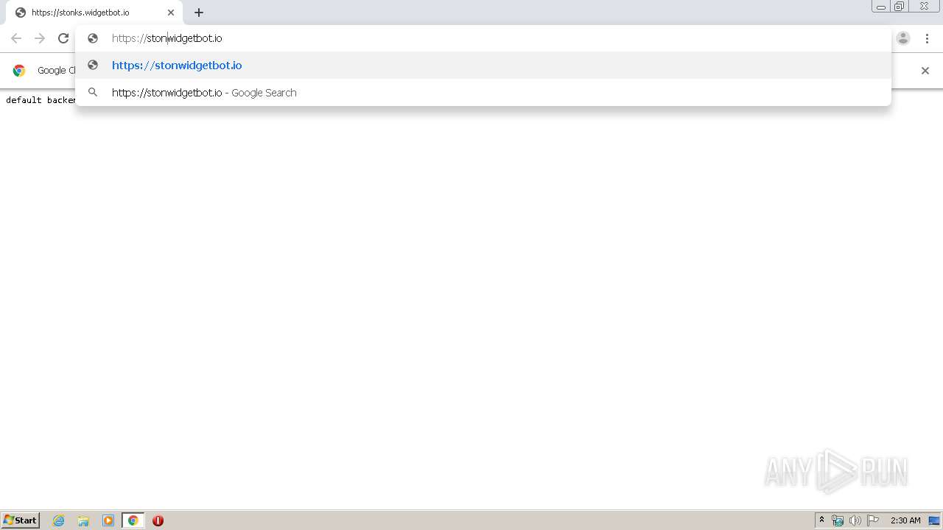Image resolution: width=943 pixels, height=530 pixels.
Task: Open the Chrome three-dot menu
Action: click(927, 38)
